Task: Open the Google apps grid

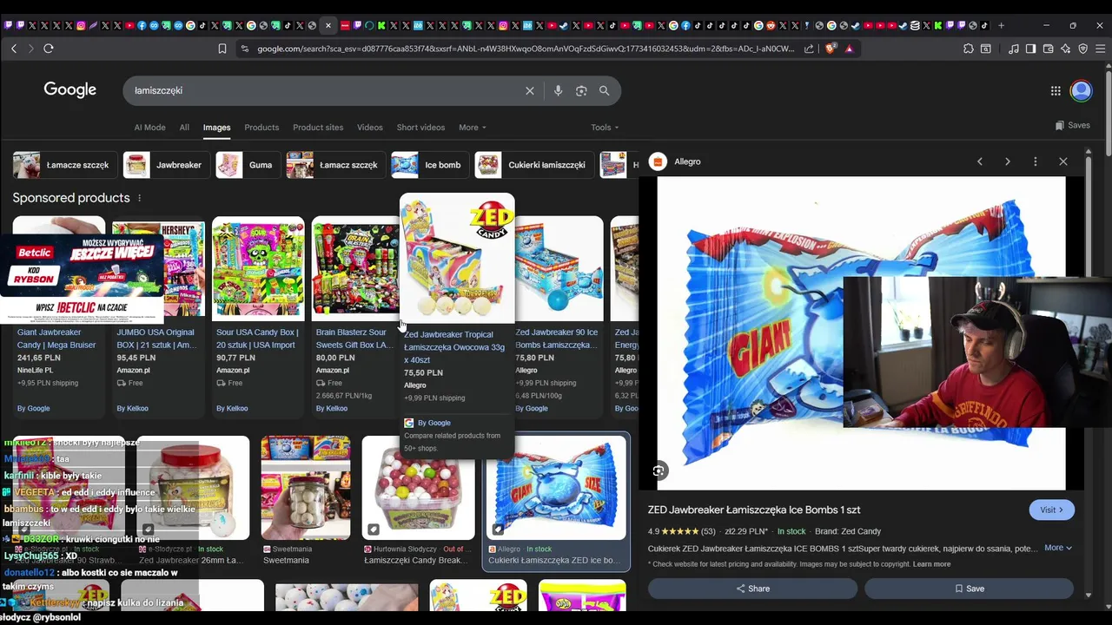Action: click(x=1056, y=90)
